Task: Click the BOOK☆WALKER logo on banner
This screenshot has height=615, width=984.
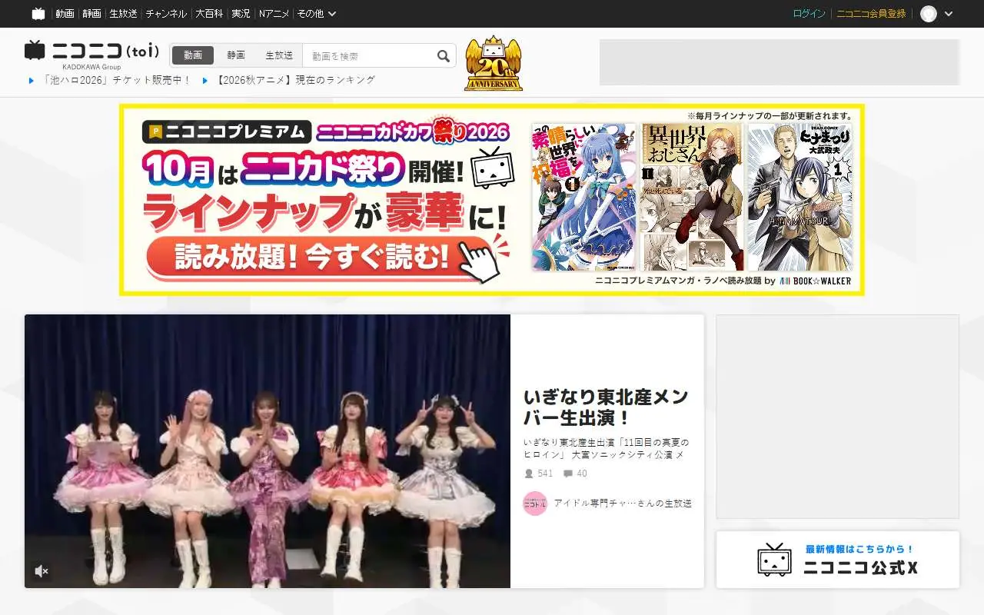Action: [816, 281]
